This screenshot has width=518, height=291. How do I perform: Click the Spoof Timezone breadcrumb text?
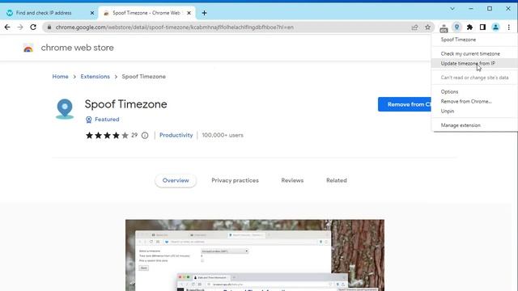click(x=144, y=77)
